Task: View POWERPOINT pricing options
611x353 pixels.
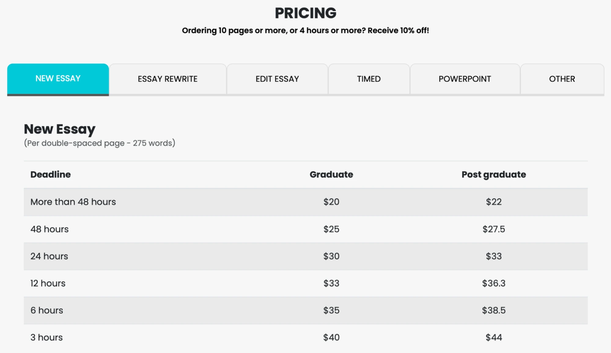Action: pos(464,79)
